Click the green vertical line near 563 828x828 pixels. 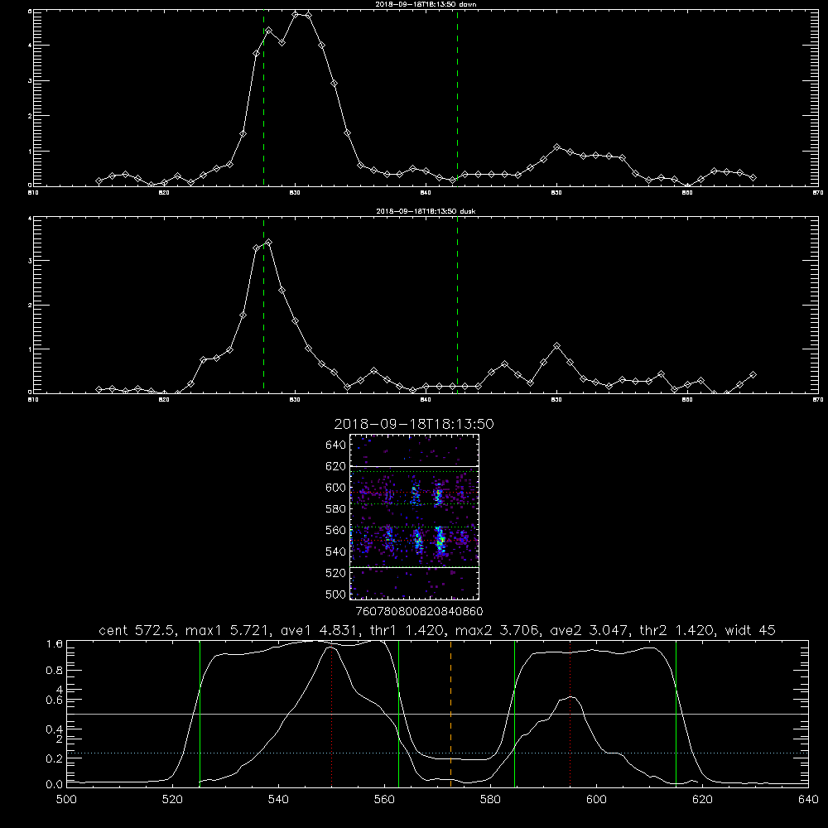coord(399,713)
